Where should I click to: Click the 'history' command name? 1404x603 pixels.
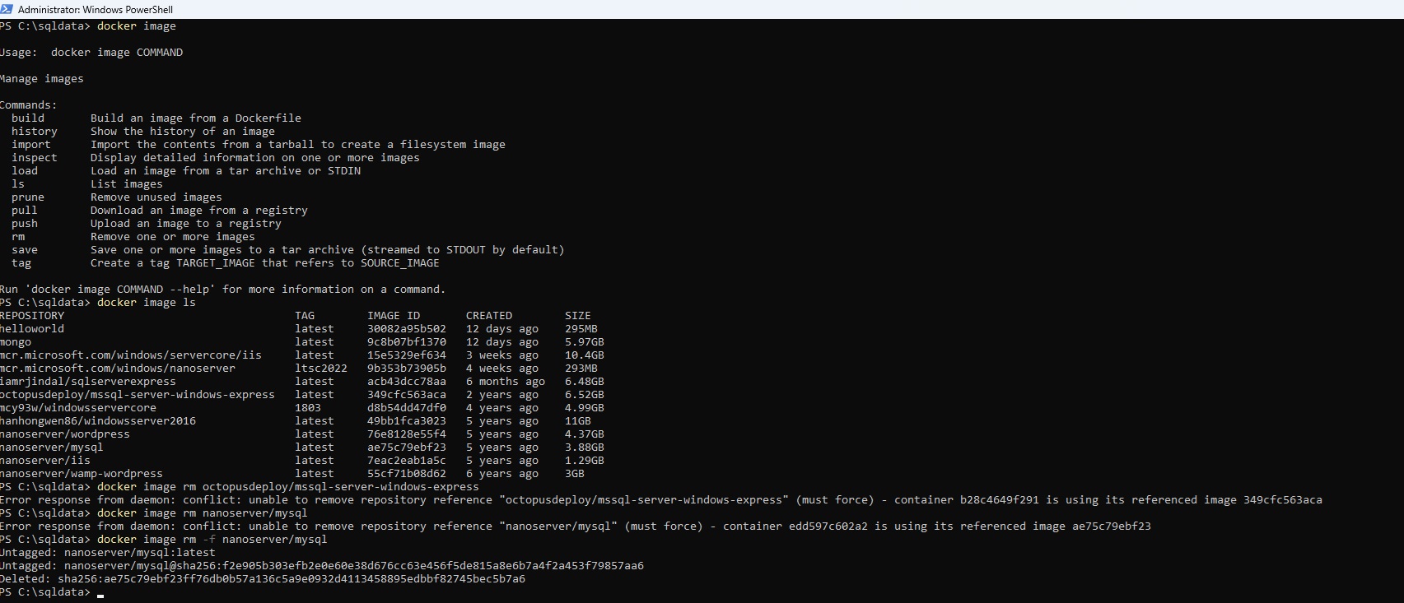[35, 132]
